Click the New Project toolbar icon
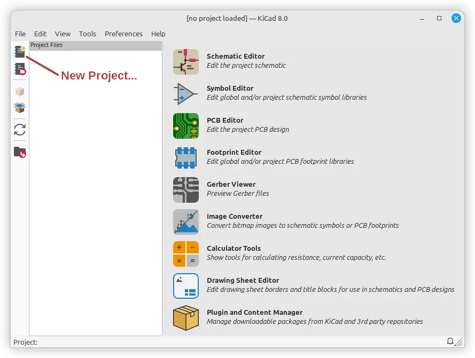This screenshot has width=475, height=358. 20,51
